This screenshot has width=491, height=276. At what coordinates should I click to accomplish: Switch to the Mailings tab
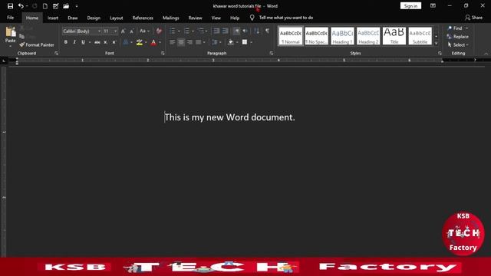point(170,18)
